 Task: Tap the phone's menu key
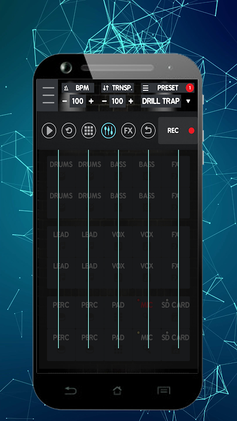tap(164, 390)
